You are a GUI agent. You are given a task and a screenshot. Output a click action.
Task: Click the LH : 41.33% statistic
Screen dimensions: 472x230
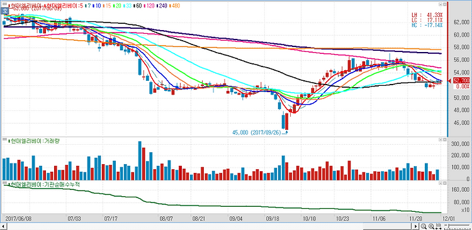click(x=427, y=14)
